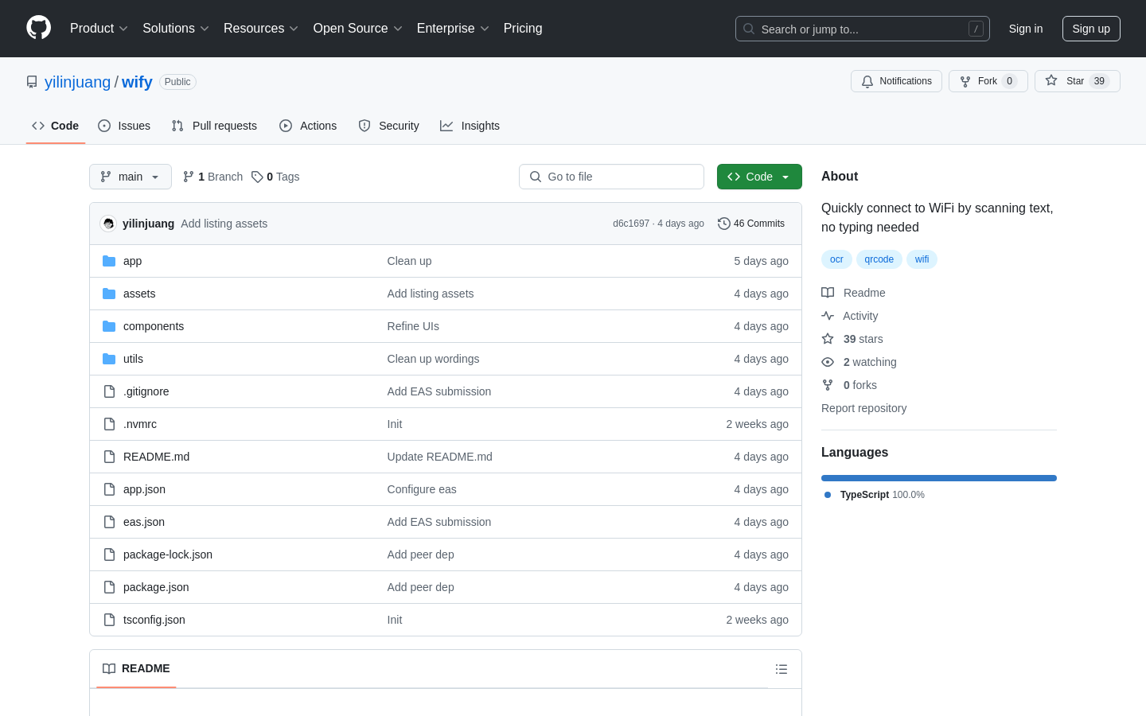1146x716 pixels.
Task: Open the Refine UIs commit message
Action: [x=413, y=326]
